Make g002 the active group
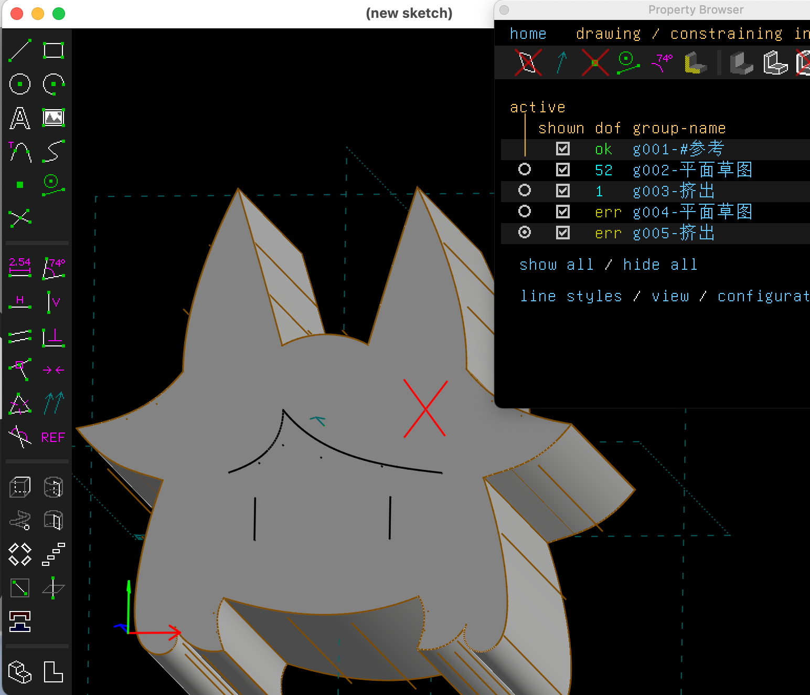Viewport: 810px width, 695px height. (x=524, y=169)
